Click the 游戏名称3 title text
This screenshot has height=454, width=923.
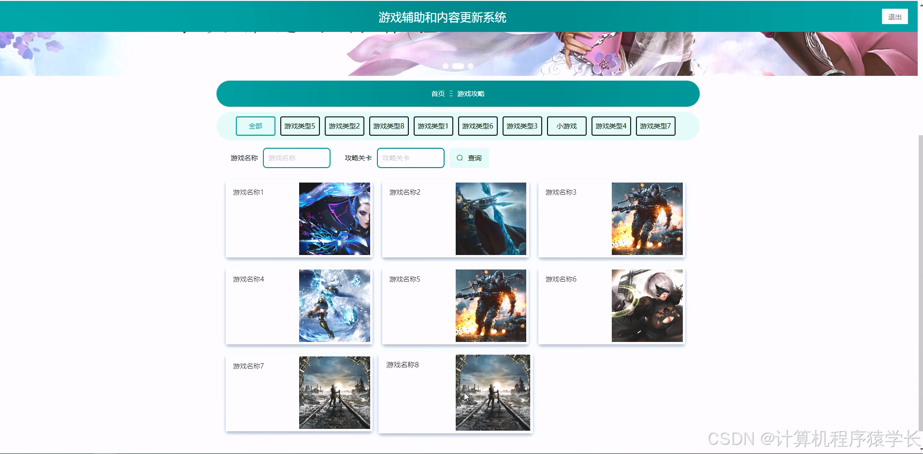pyautogui.click(x=561, y=192)
